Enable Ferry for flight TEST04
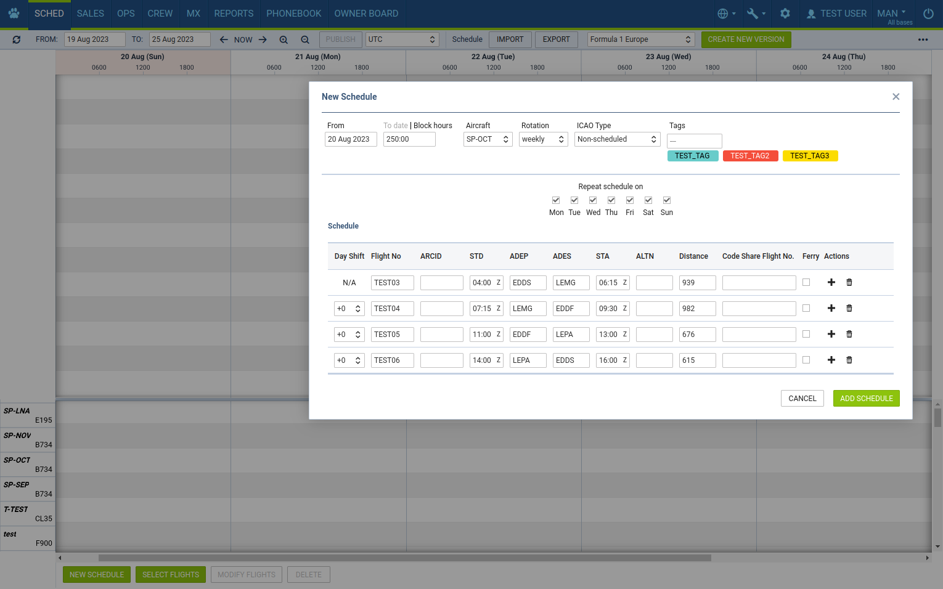Image resolution: width=943 pixels, height=589 pixels. [x=806, y=308]
